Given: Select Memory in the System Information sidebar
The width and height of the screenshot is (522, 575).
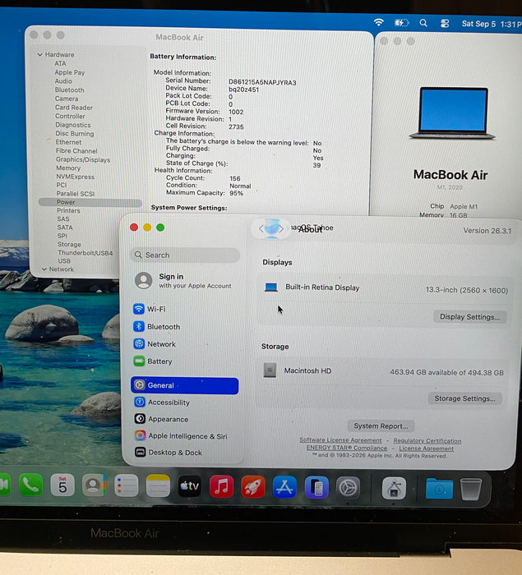Looking at the screenshot, I should [x=68, y=168].
